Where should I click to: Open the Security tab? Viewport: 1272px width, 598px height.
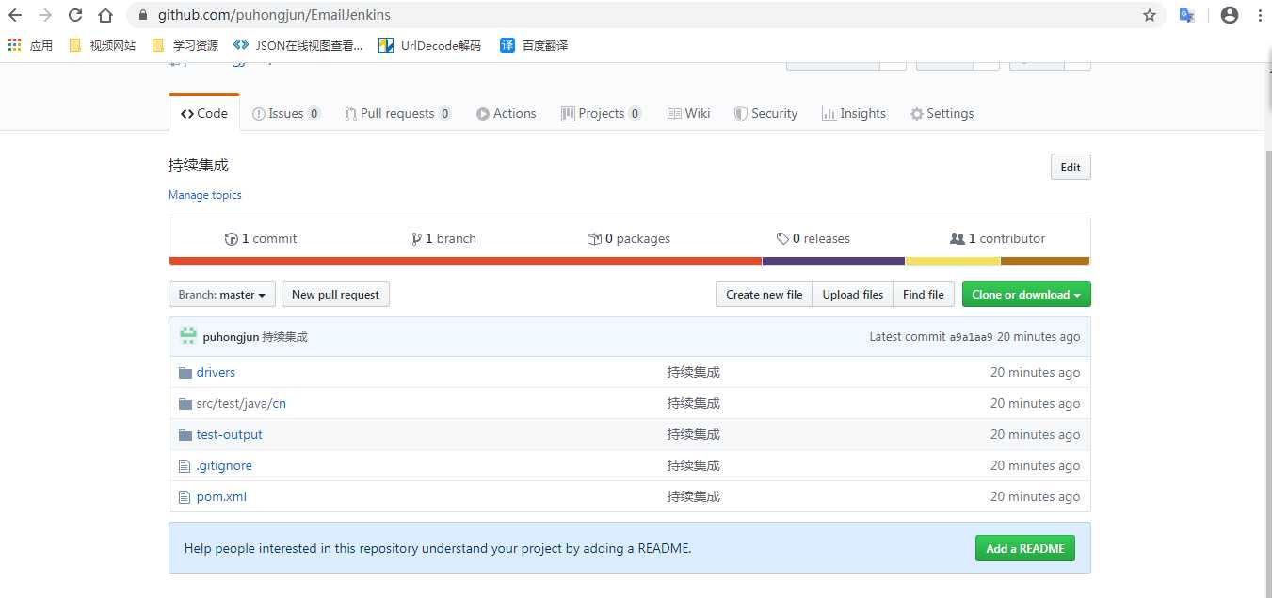[765, 113]
